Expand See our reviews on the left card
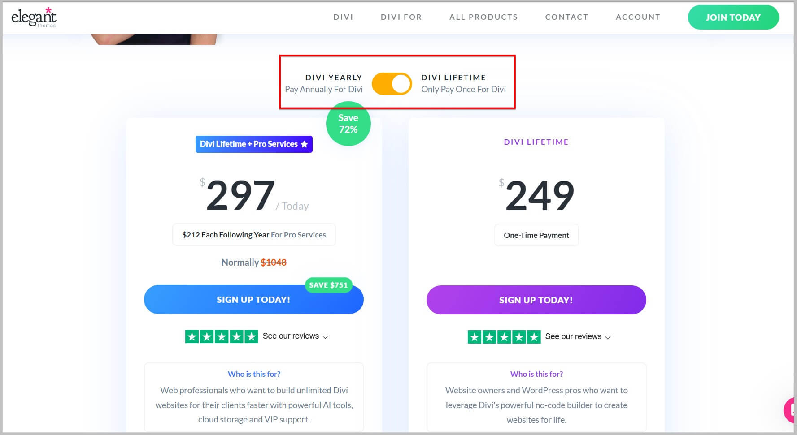 point(295,336)
